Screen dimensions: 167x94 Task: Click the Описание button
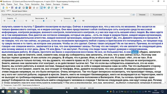142,15
